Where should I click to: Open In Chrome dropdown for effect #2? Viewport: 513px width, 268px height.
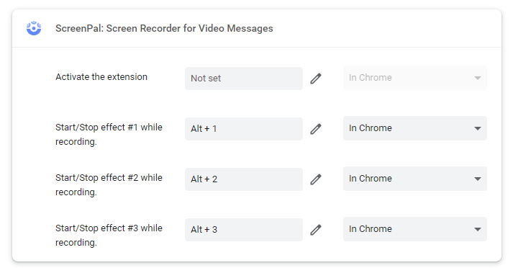pos(415,179)
